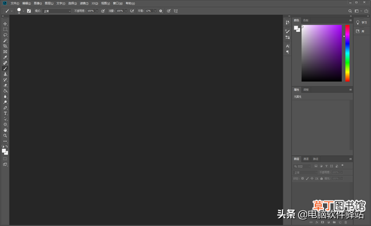Open the smoothing slider dropdown arrow
371x226 pixels.
[155, 11]
